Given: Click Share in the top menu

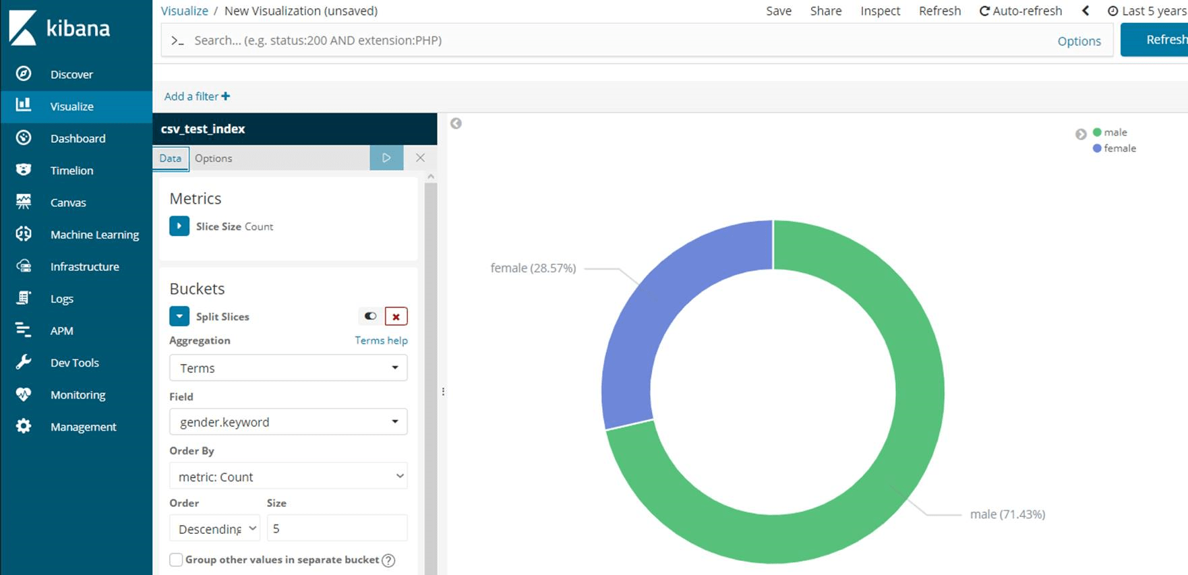Looking at the screenshot, I should (826, 11).
